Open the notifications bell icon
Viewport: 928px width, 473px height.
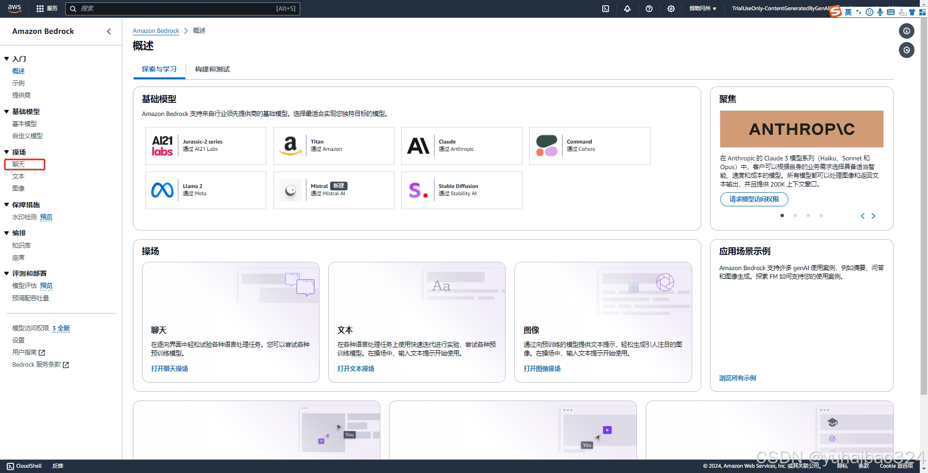[x=627, y=9]
